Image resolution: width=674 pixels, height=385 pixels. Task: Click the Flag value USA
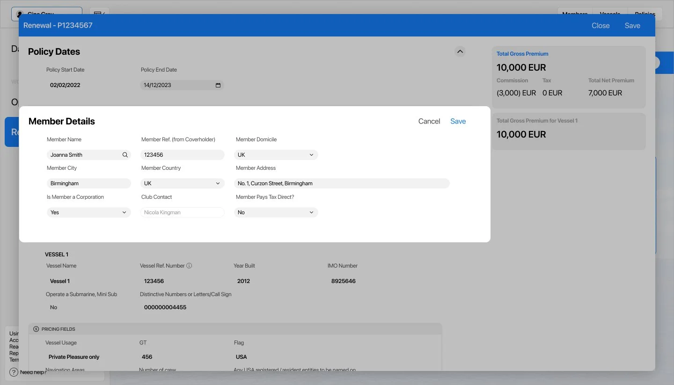pyautogui.click(x=242, y=357)
